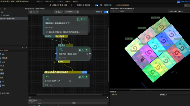
Task: Open step library settings gear icon
Action: click(23, 48)
